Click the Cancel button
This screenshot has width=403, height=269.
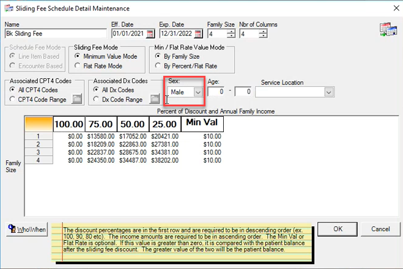coord(380,229)
